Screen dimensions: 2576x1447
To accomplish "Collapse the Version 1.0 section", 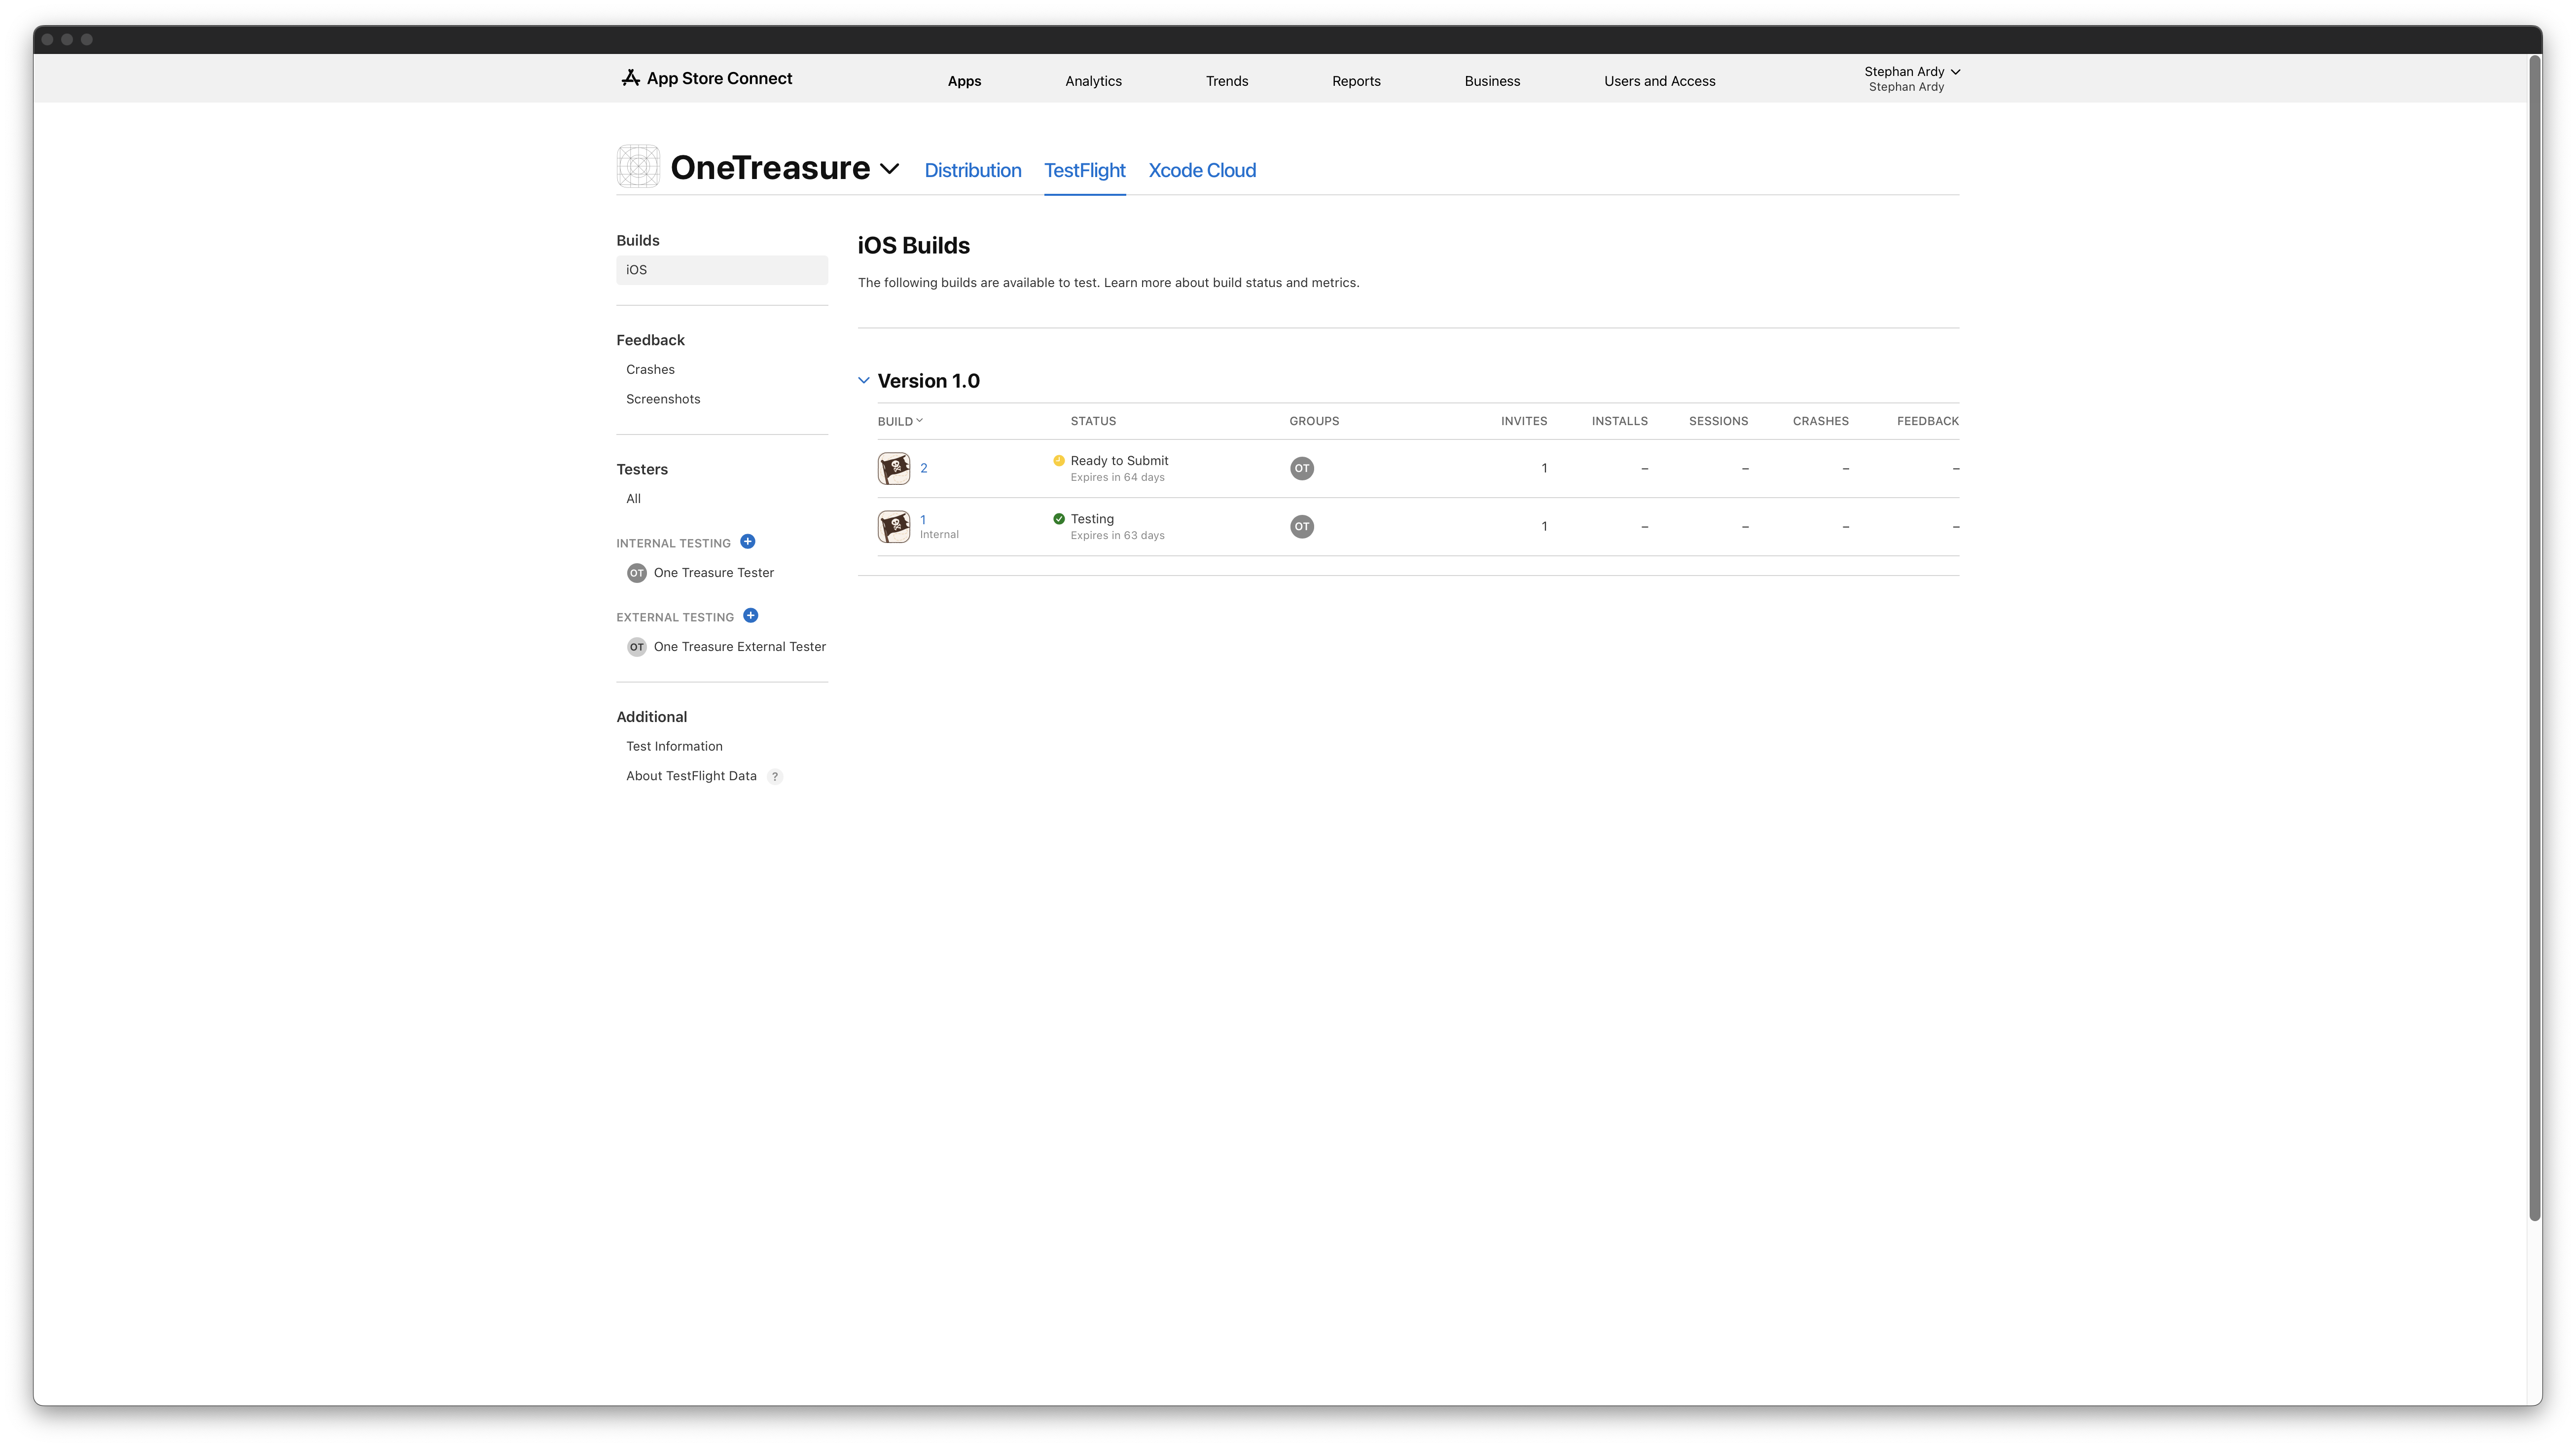I will pyautogui.click(x=864, y=381).
